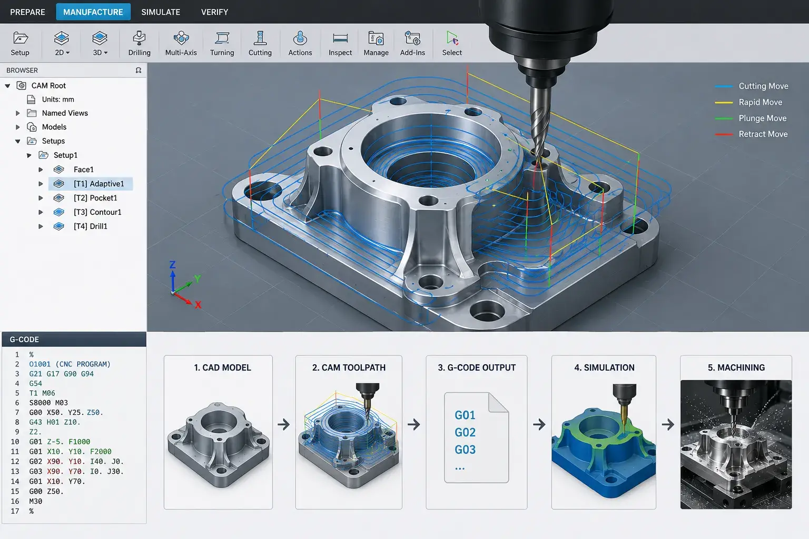Open the Manage tool library
The image size is (809, 539).
click(x=376, y=43)
